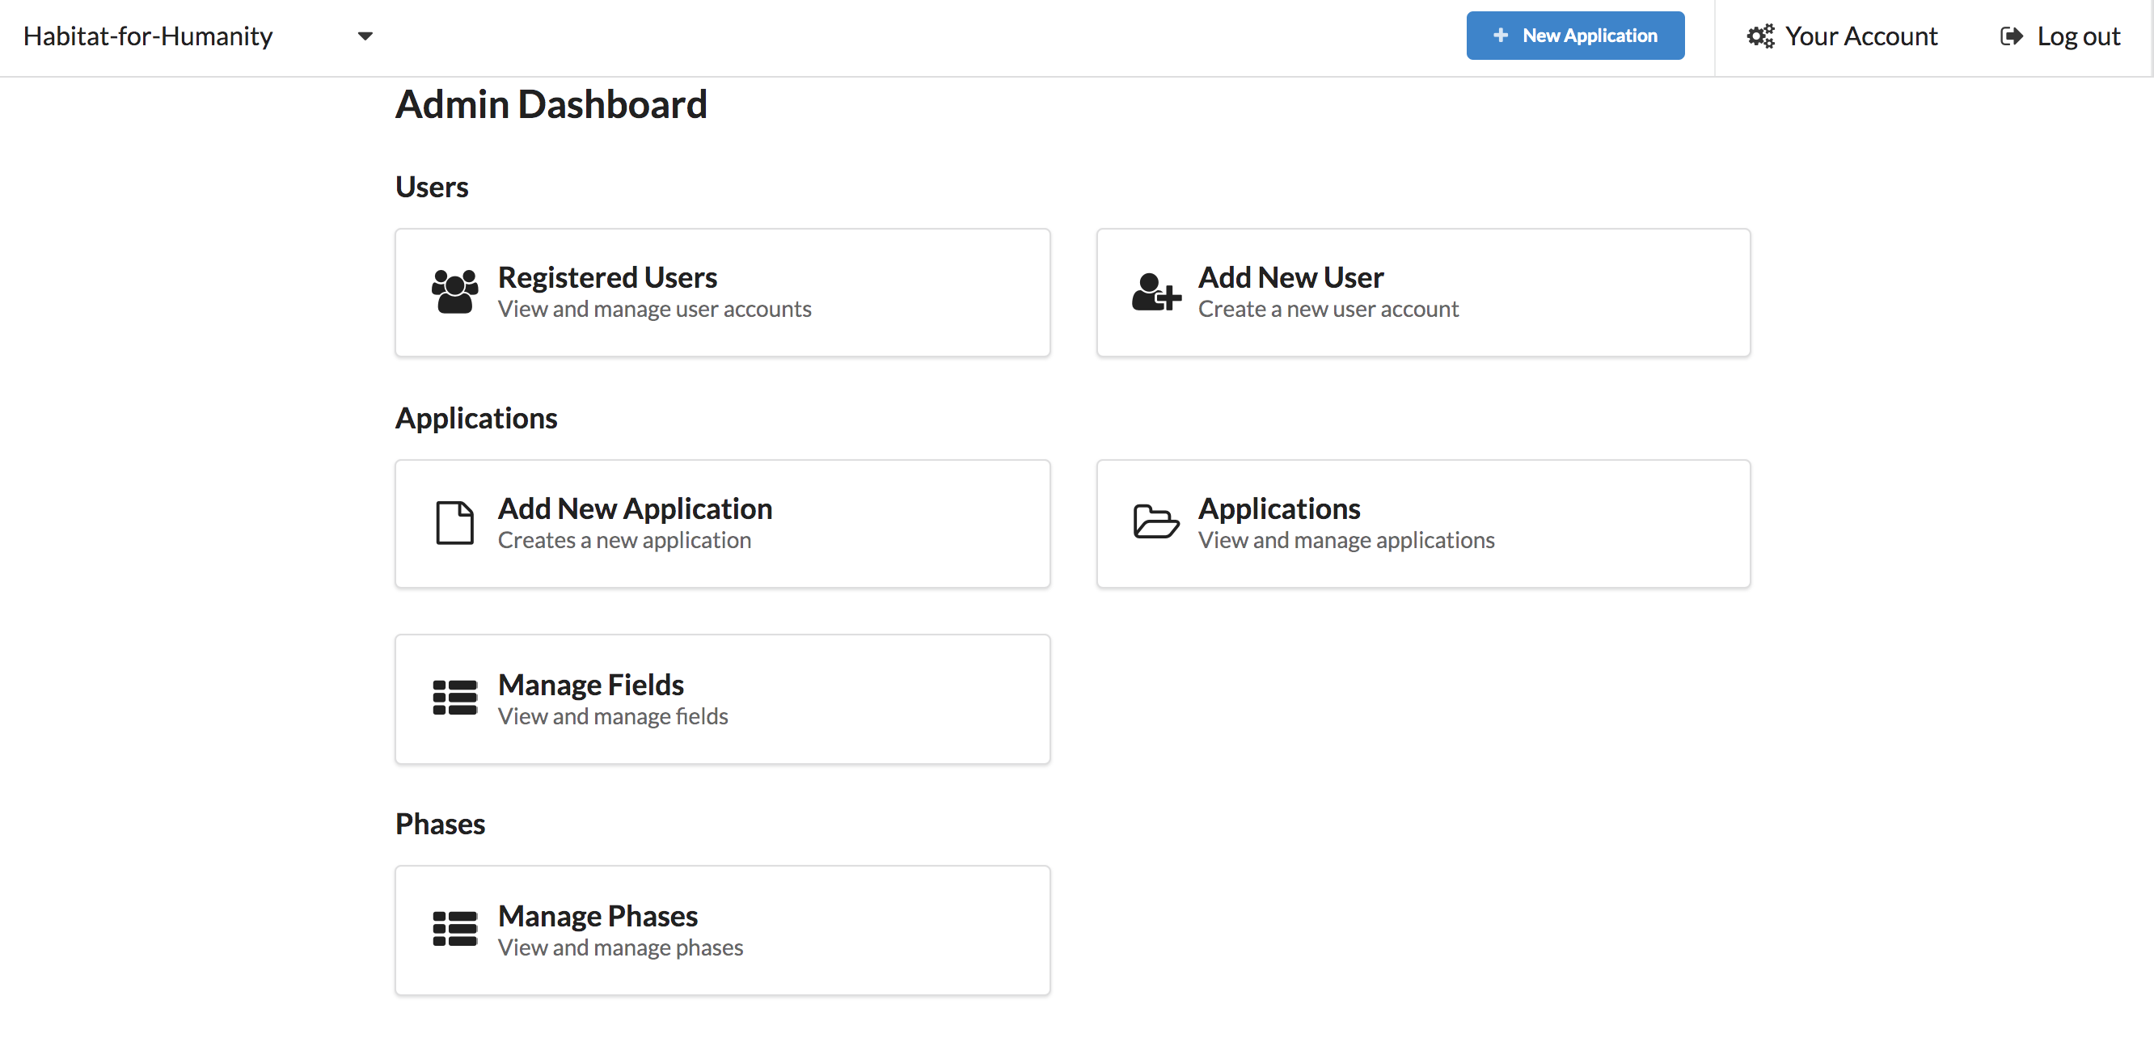2154x1059 pixels.
Task: Open the Registered Users title link
Action: 607,277
